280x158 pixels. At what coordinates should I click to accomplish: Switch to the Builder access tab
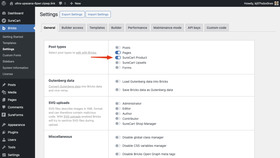(72, 28)
